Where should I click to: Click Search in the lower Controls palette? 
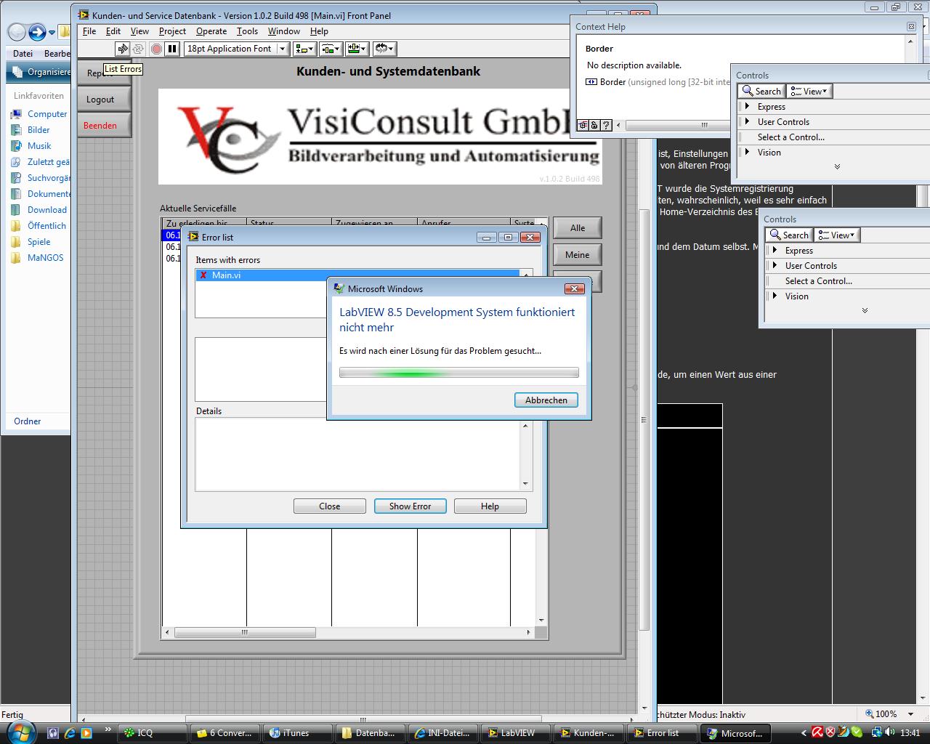(x=788, y=235)
